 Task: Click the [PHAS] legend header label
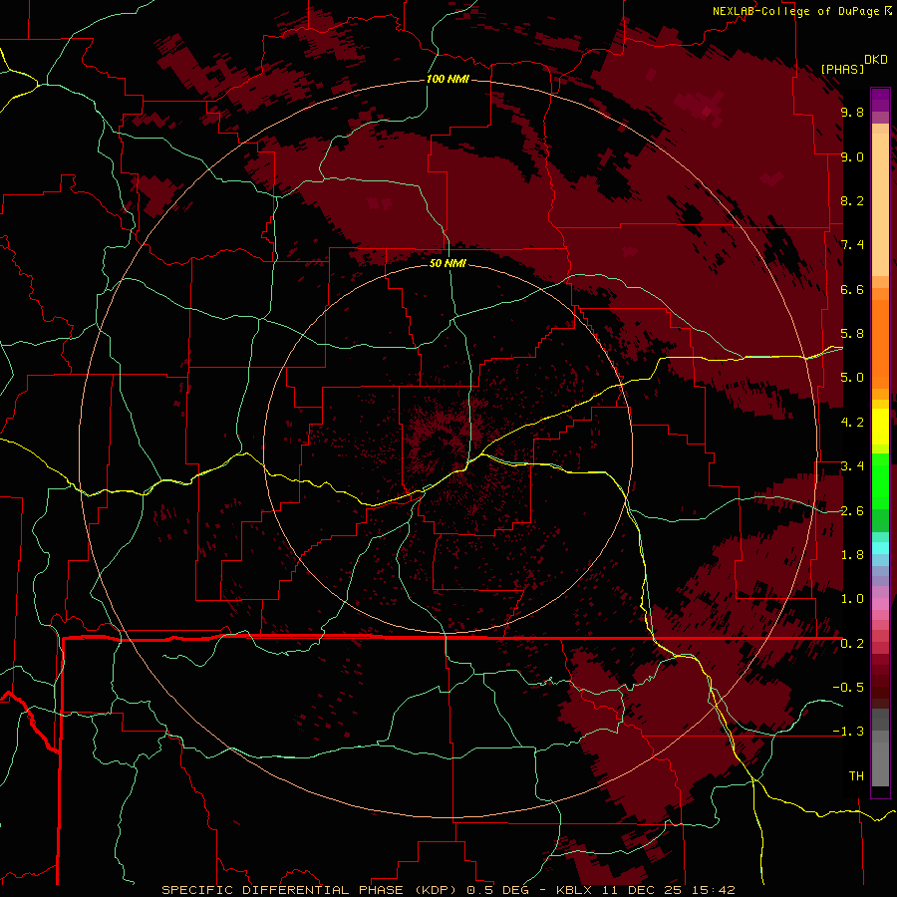[842, 69]
